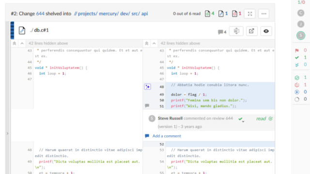Screen dimensions: 310x174
Task: Expand some hidden lines above in right pane
Action: click(154, 43)
